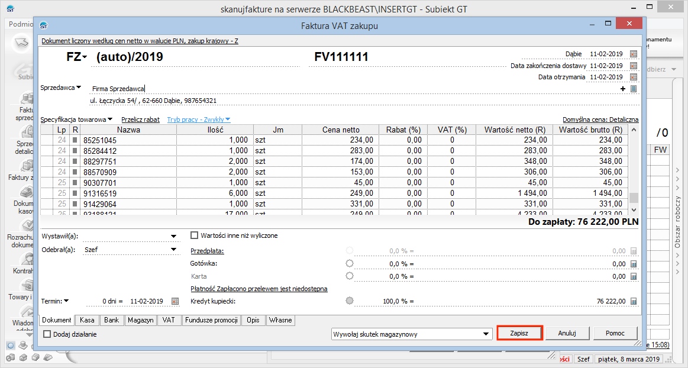Screen dimensions: 688x368
Task: Open calendar for Data otrzymania
Action: click(x=634, y=77)
